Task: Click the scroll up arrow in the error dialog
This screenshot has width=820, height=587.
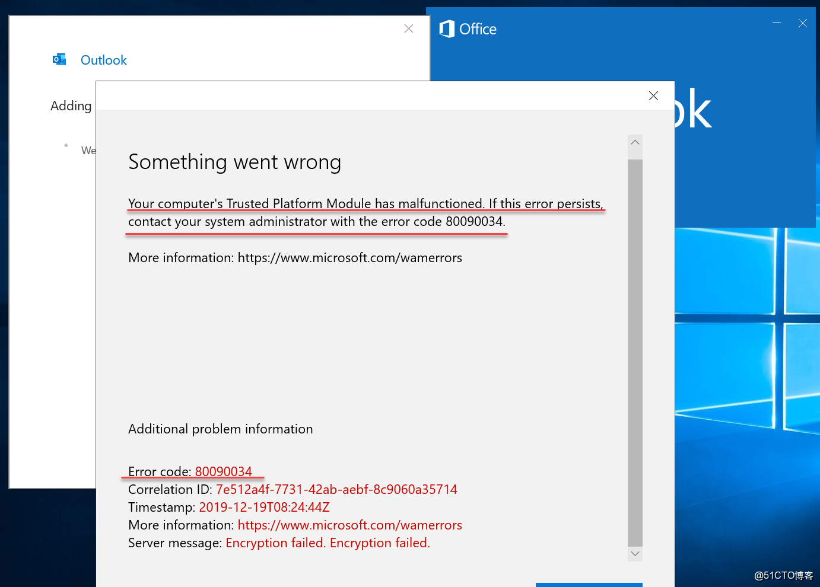Action: click(x=635, y=142)
